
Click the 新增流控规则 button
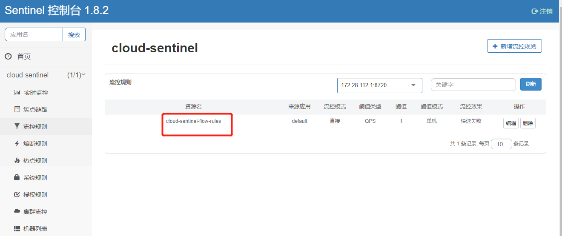[x=514, y=46]
